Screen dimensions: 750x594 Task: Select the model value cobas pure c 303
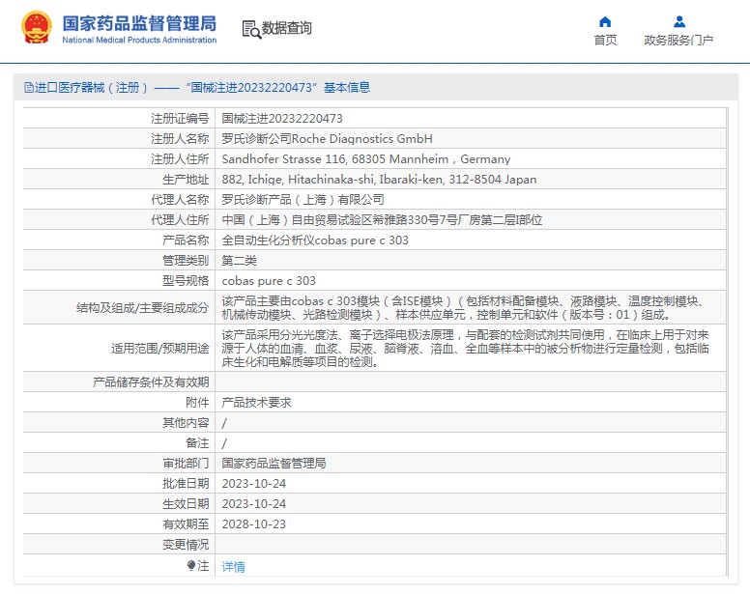(269, 281)
